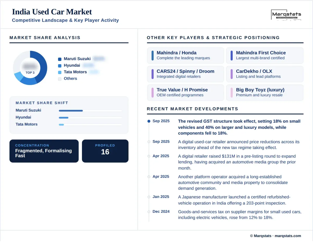Click 'OEM certified programmes' description
313x242 pixels.
click(180, 95)
